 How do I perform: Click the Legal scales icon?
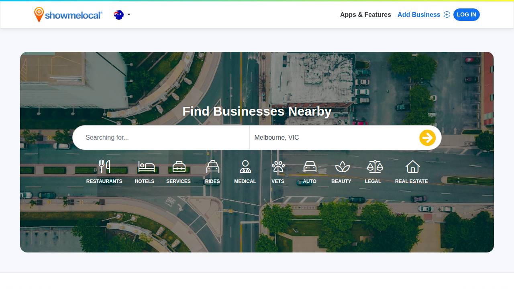coord(375,167)
